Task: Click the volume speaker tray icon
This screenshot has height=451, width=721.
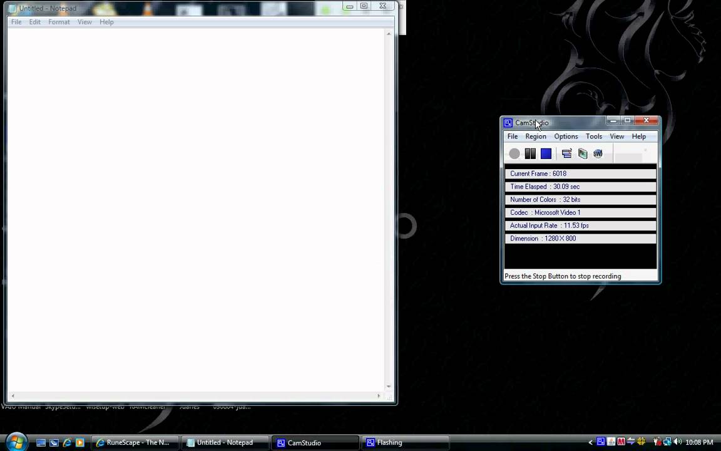Action: click(x=677, y=442)
